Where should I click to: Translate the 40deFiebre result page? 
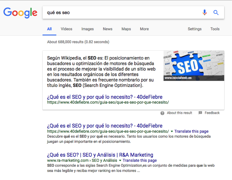point(191,131)
